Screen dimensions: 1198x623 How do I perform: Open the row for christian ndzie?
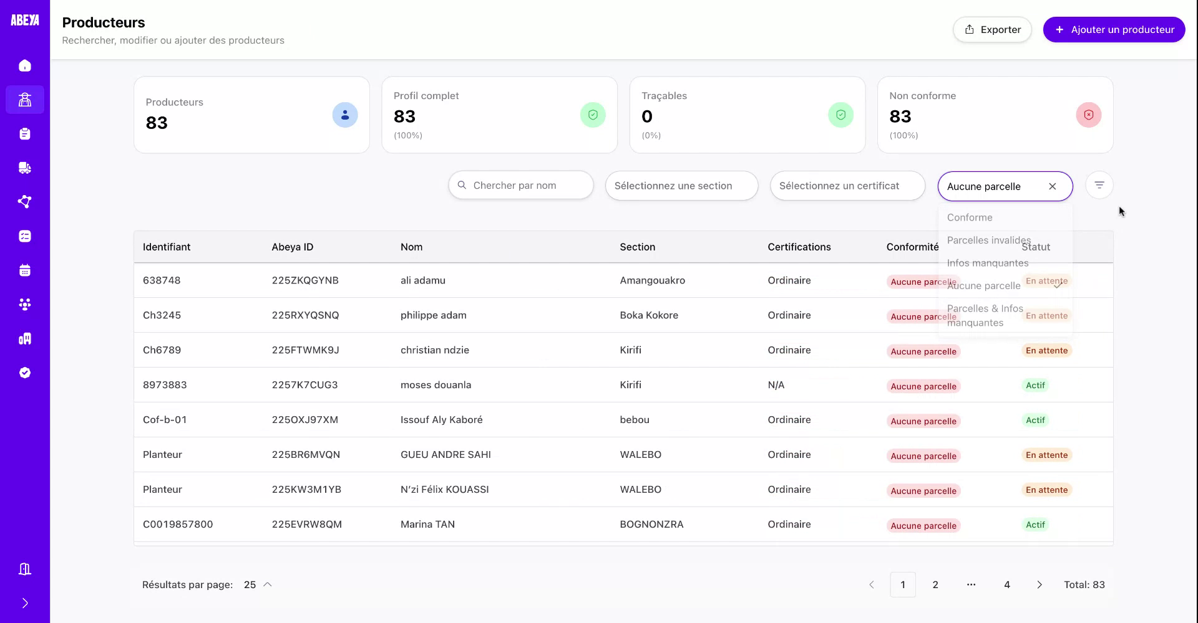623,350
